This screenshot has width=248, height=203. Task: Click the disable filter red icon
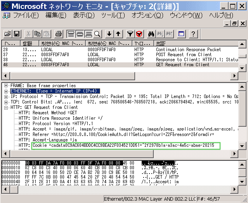(x=139, y=34)
